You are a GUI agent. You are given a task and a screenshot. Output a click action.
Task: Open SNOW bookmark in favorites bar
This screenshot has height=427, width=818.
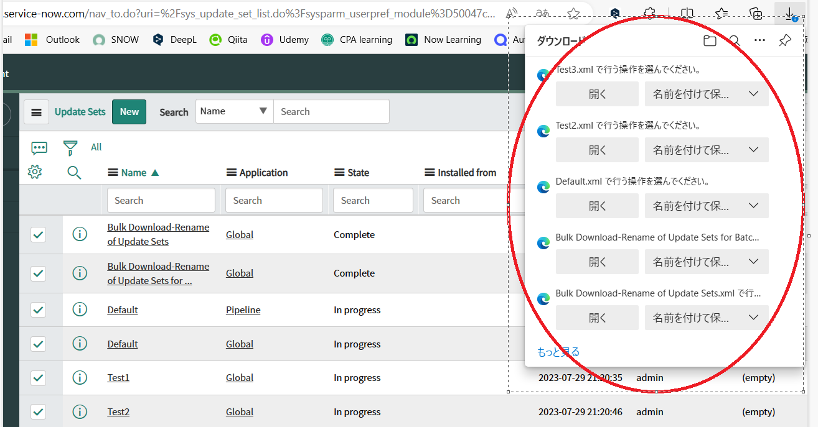pos(116,40)
